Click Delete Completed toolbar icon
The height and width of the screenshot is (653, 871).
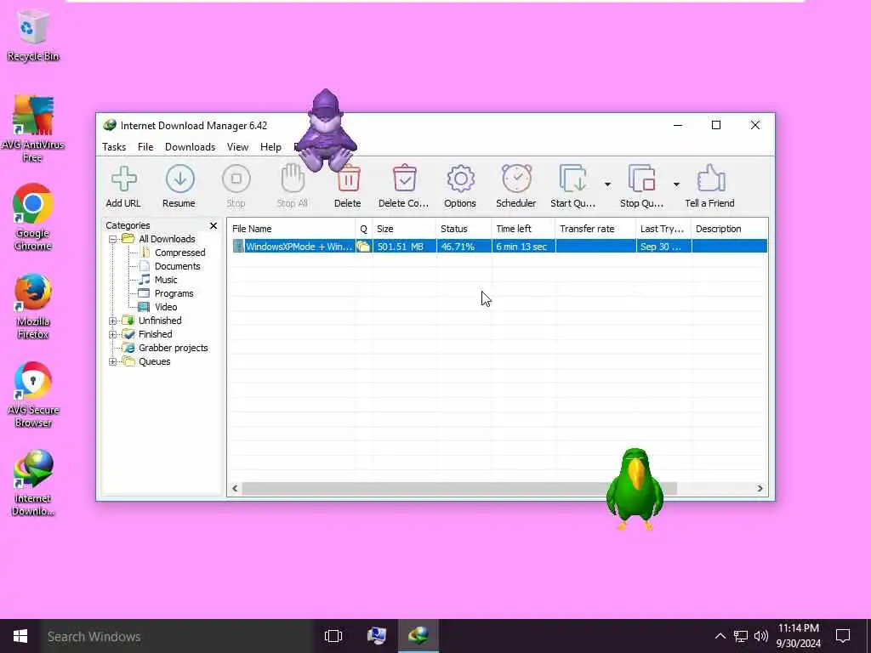404,179
